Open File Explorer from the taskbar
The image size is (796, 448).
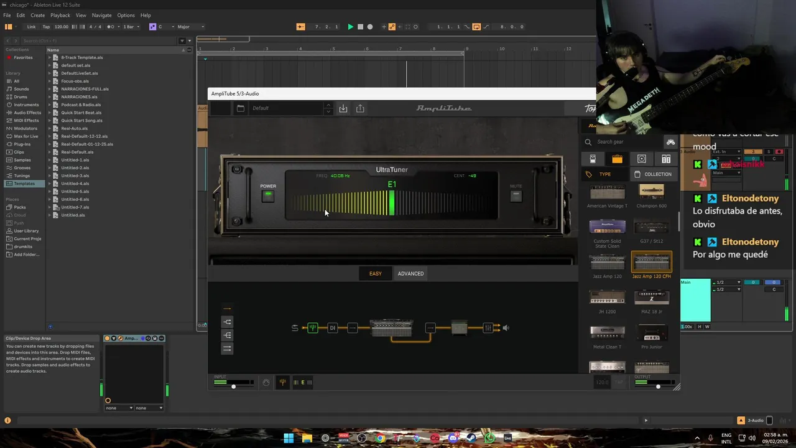(307, 438)
